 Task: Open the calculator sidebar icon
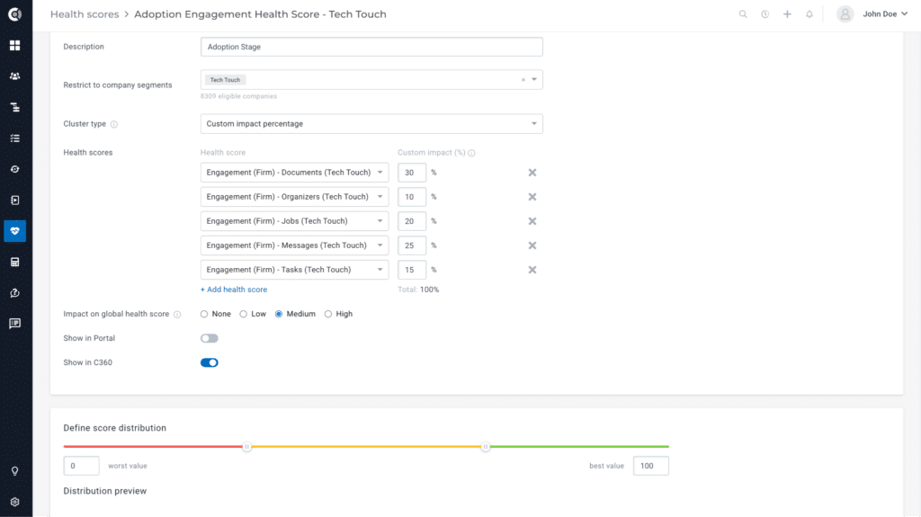click(14, 262)
